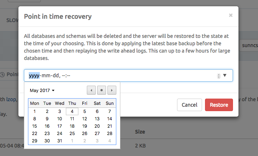258x156 pixels.
Task: Click the yyyy year part of date field
Action: [34, 76]
